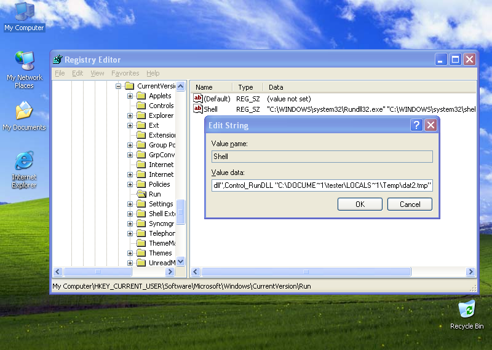Close the Edit String dialog

coord(431,125)
